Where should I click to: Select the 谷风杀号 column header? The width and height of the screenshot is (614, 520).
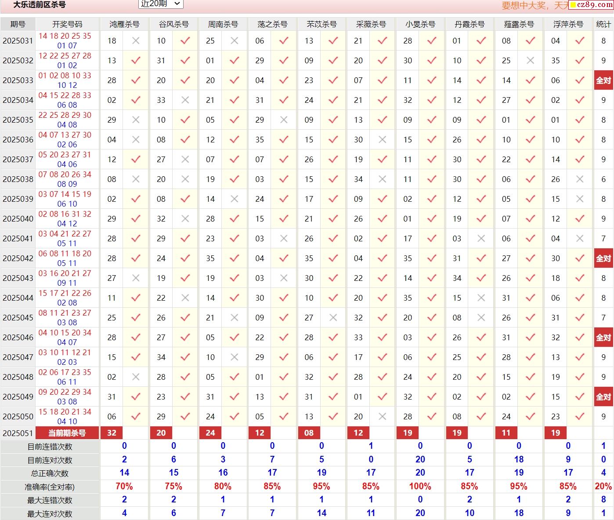(173, 24)
